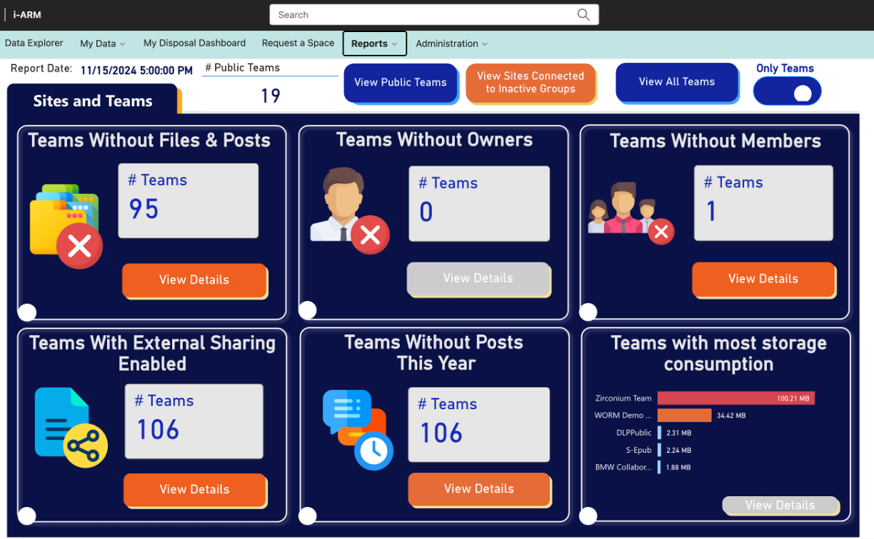
Task: Select the Sites and Teams tab
Action: 93,101
